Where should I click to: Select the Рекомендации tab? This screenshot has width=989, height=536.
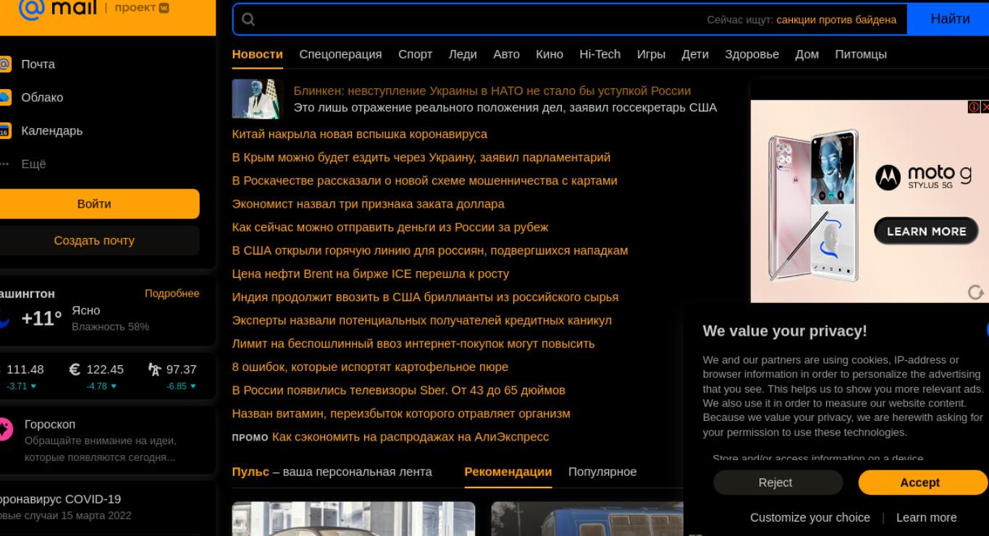[508, 472]
